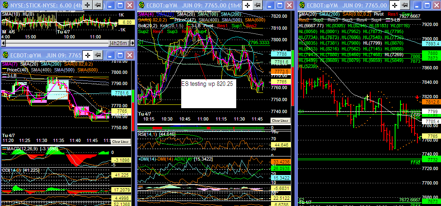Click the SMA(4) indicator label
The height and width of the screenshot is (206, 441).
coord(145,14)
